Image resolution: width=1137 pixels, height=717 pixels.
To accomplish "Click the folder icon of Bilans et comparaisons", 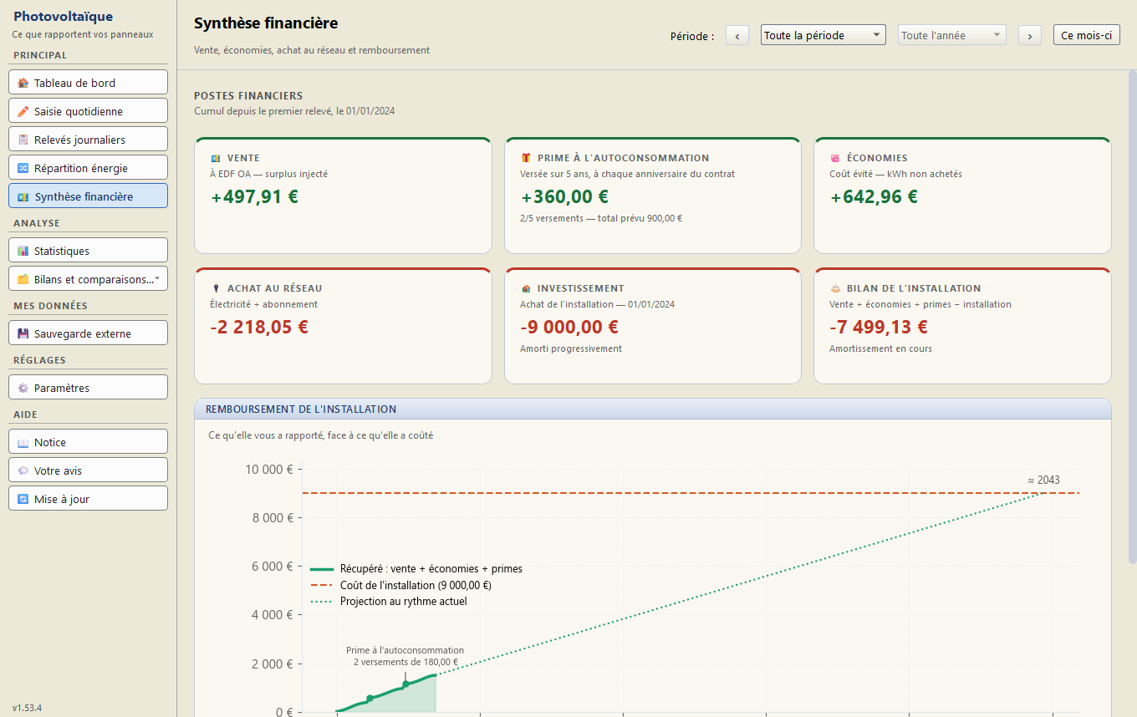I will [x=23, y=279].
